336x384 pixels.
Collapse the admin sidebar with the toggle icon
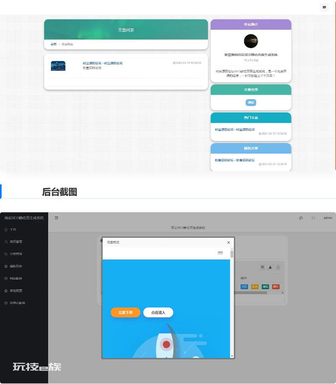coord(56,218)
